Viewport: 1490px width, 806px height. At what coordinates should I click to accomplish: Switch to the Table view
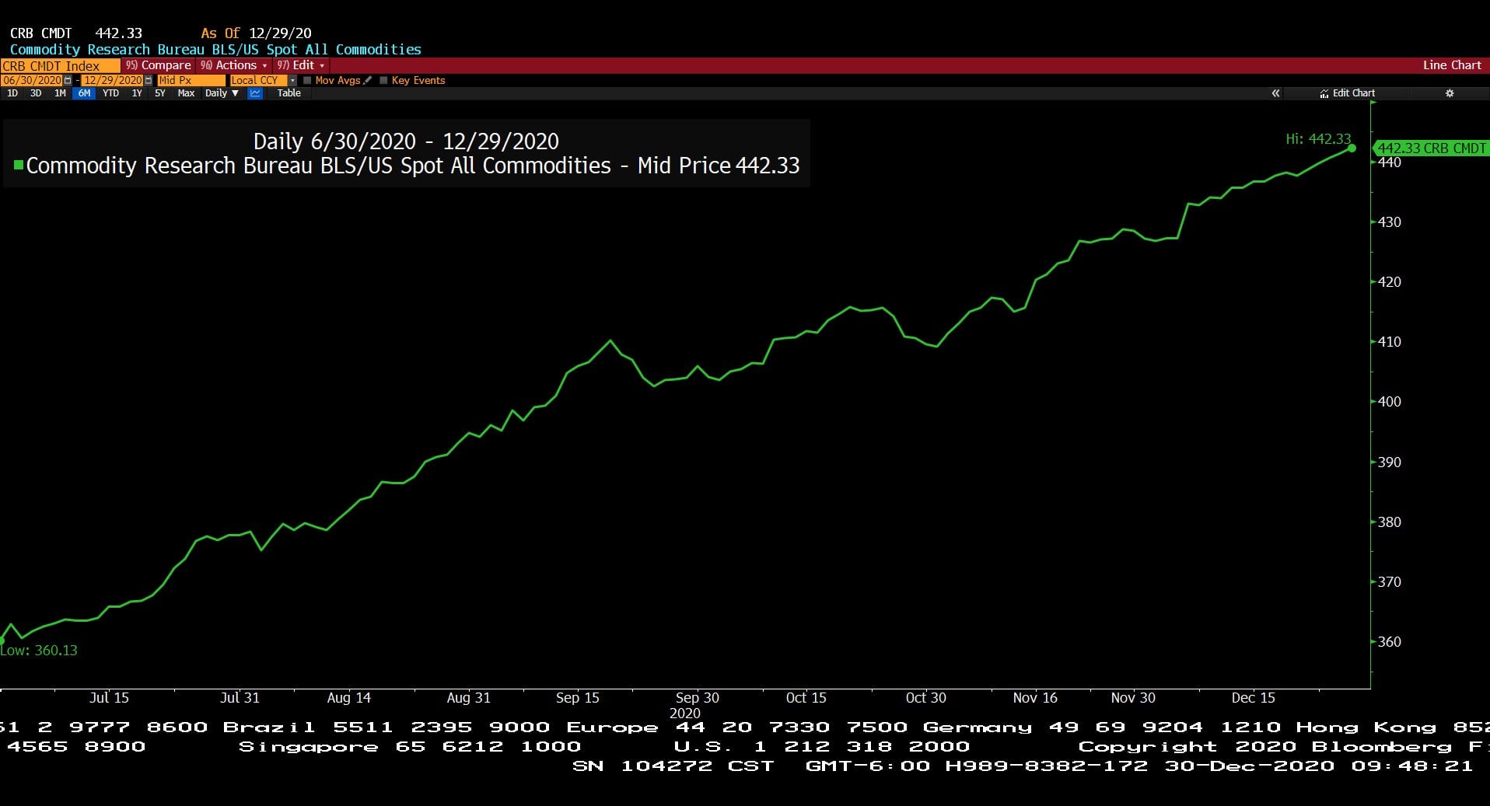(x=289, y=93)
